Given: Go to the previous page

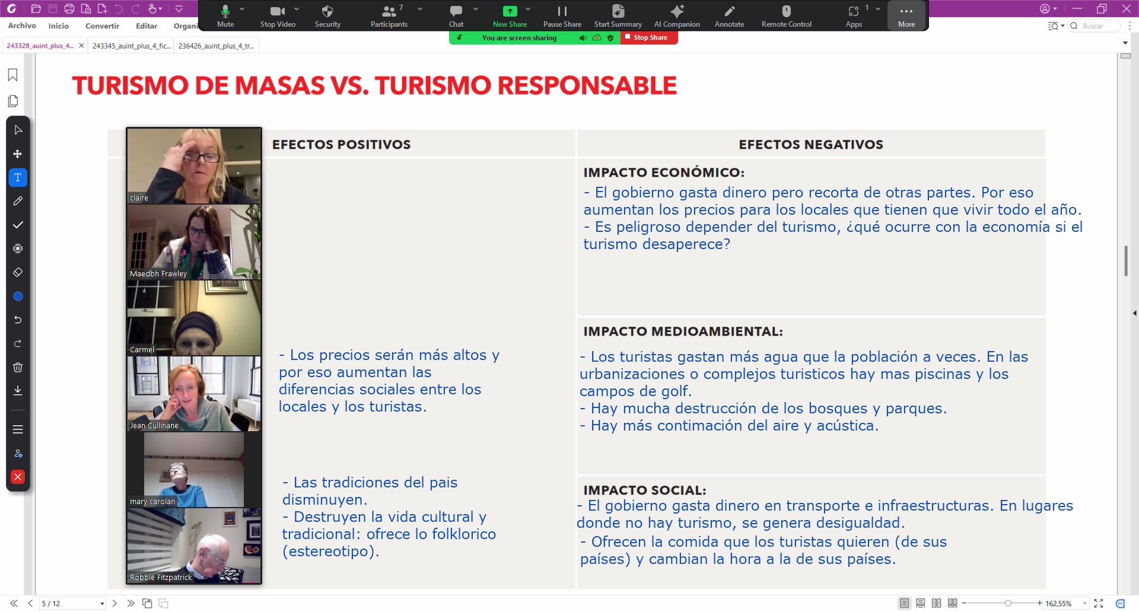Looking at the screenshot, I should 30,603.
